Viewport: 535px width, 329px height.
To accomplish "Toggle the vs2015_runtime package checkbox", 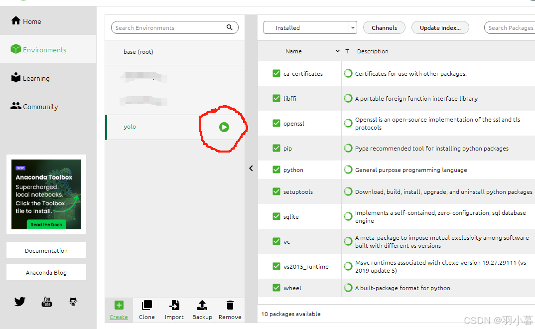I will [276, 266].
